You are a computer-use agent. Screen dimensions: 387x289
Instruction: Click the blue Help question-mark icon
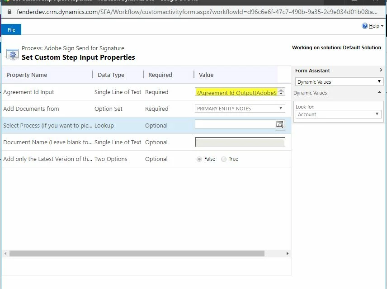tap(365, 26)
